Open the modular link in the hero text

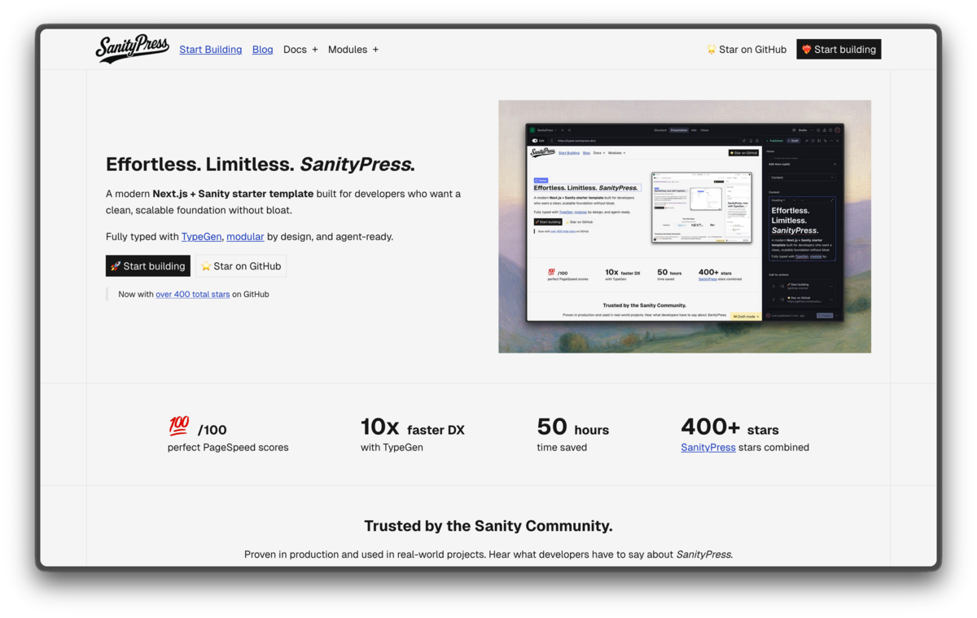coord(245,236)
